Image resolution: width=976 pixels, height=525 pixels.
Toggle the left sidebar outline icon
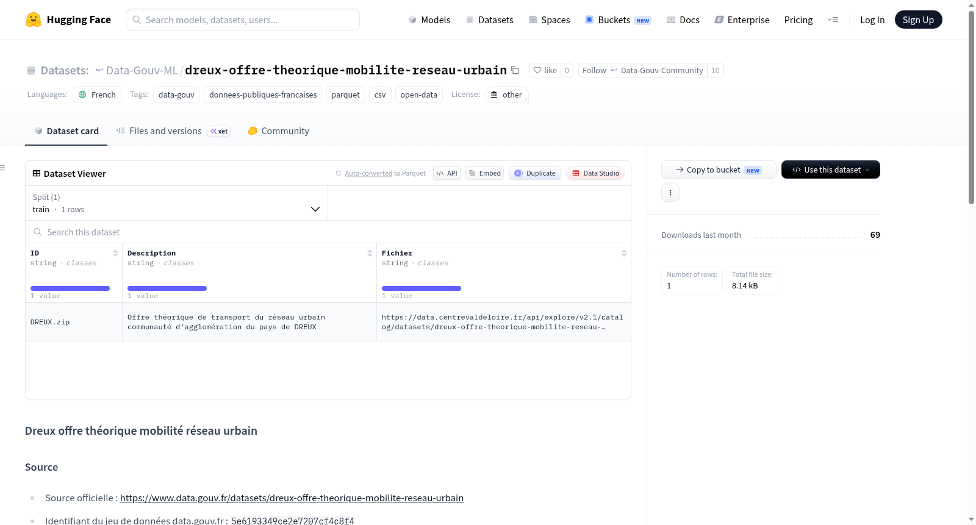(x=3, y=168)
